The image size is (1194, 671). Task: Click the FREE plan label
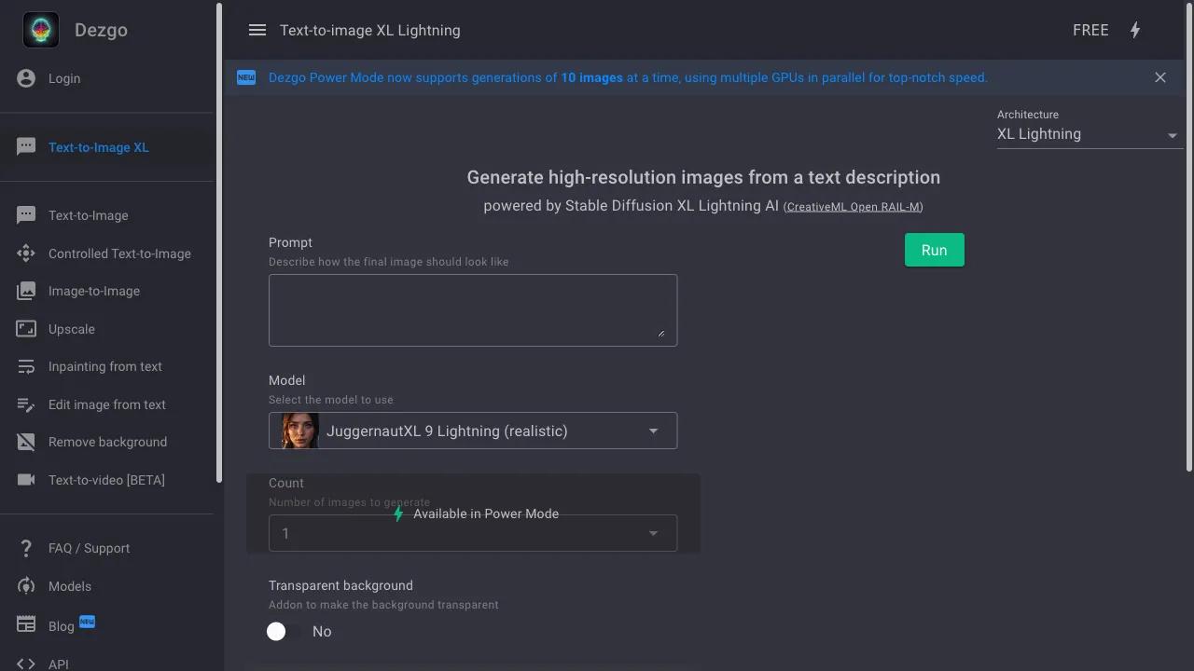coord(1090,30)
